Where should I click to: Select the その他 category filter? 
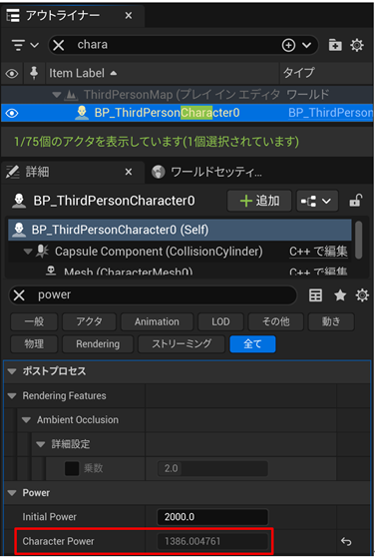coord(275,321)
